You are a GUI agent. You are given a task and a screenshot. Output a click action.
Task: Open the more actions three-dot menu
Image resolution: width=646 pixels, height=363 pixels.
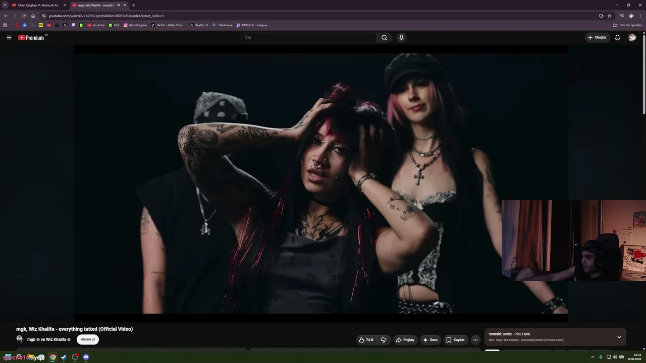[475, 340]
